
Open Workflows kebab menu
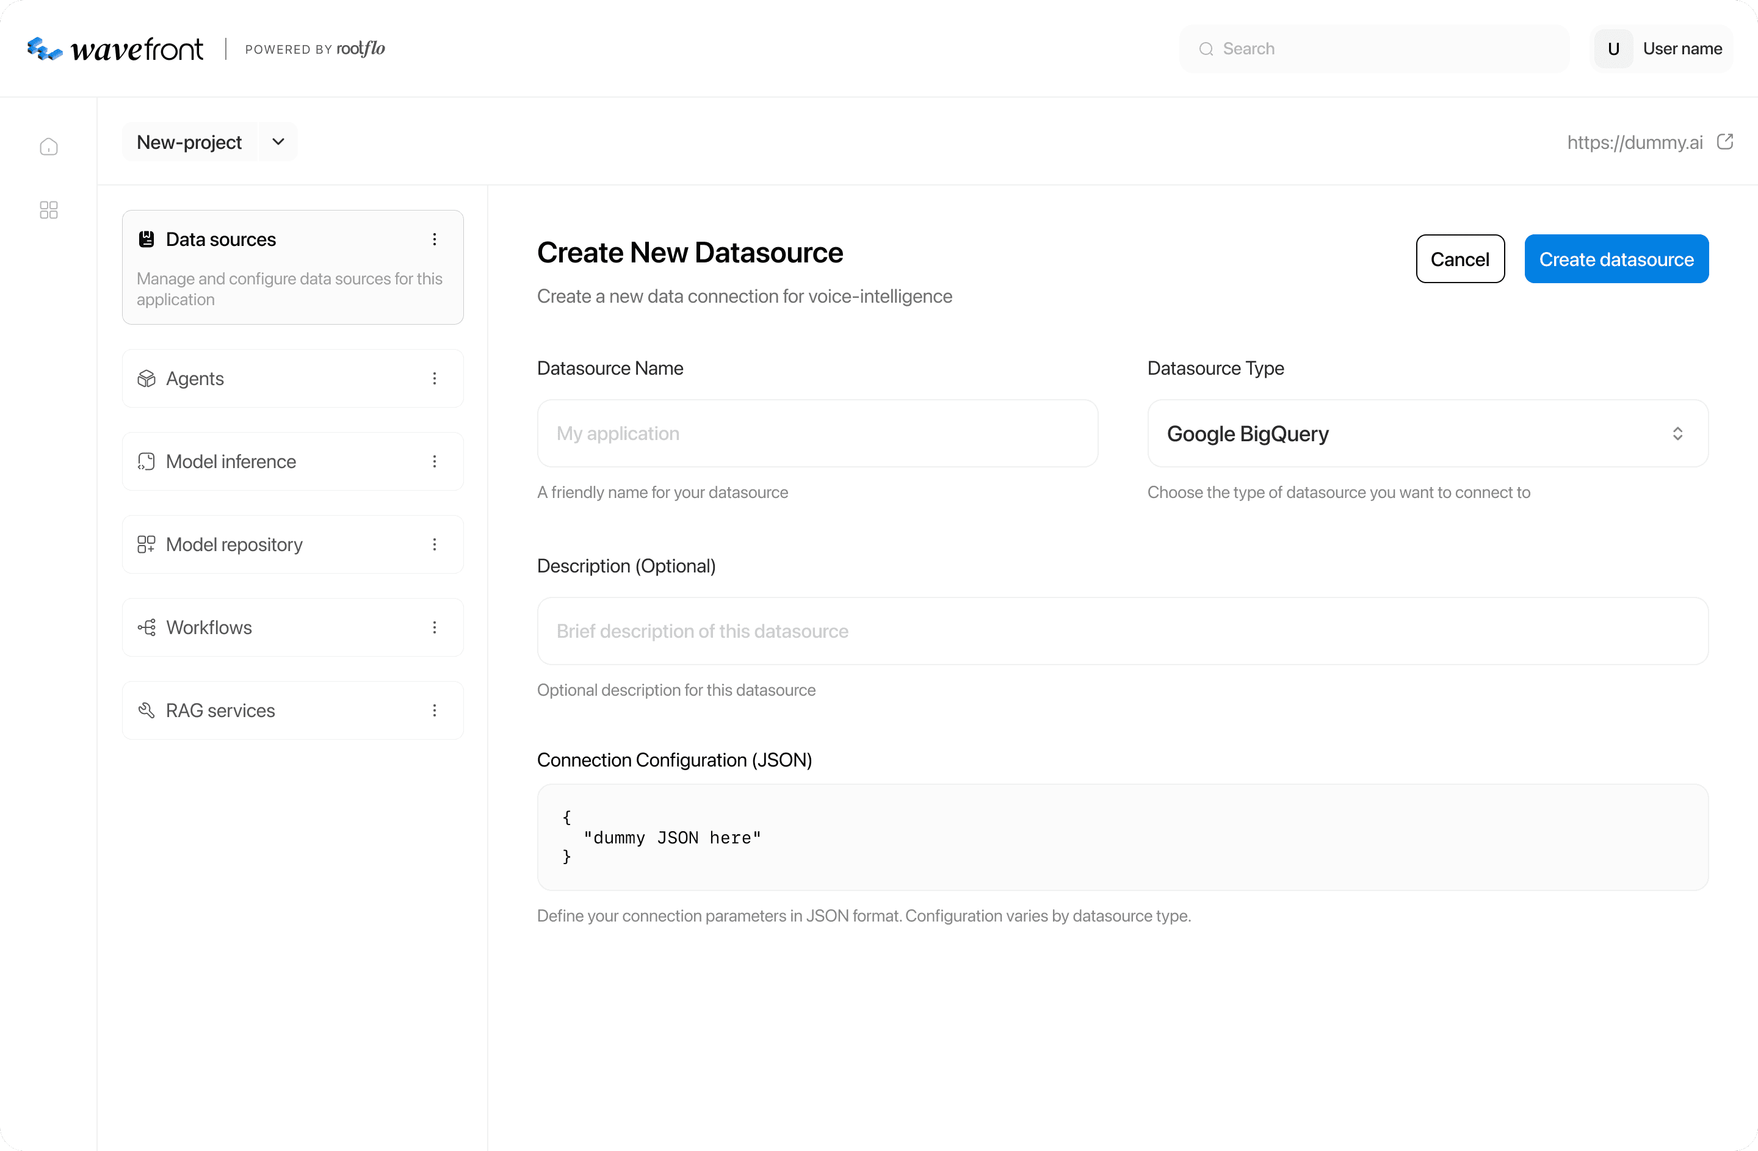[x=435, y=627]
